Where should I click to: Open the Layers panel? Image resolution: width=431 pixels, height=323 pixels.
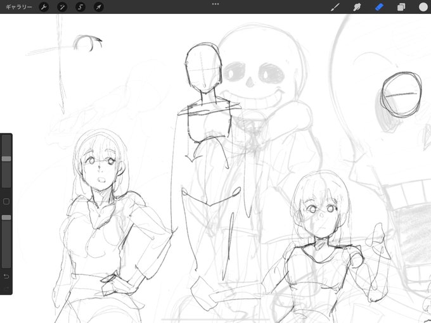click(401, 7)
